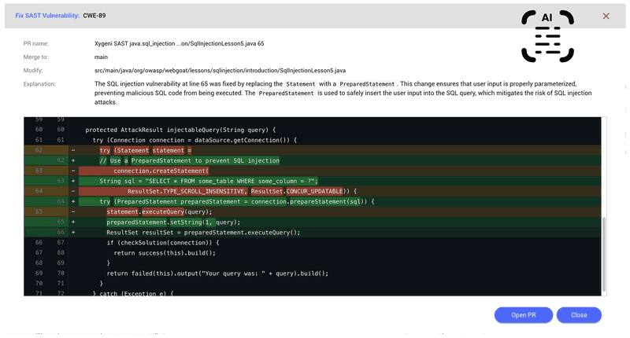This screenshot has height=338, width=630.
Task: Click the minus marker on removed line 62
Action: (73, 149)
